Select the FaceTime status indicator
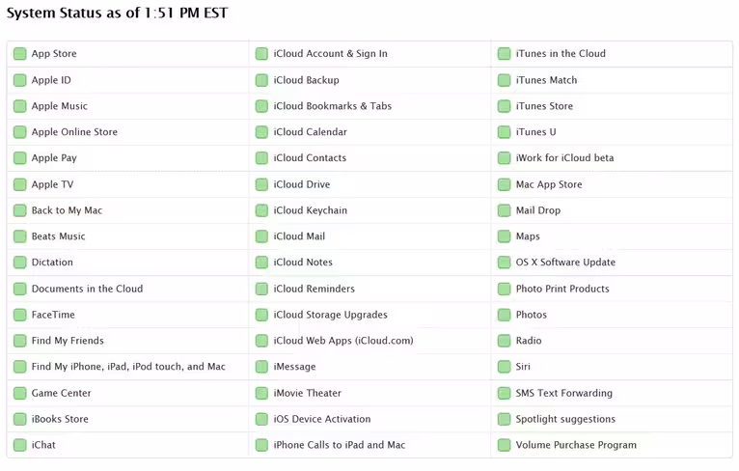 pos(20,315)
